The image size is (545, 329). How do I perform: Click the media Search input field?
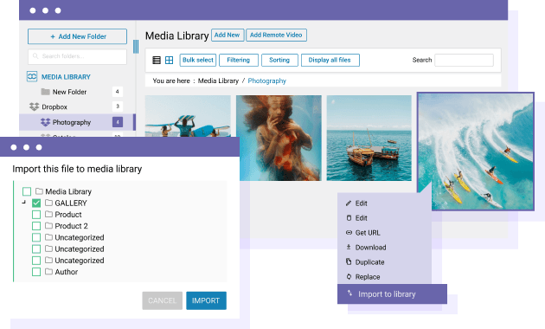464,60
